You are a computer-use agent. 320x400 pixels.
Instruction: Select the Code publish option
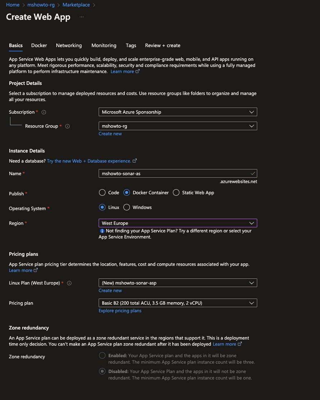pos(102,192)
